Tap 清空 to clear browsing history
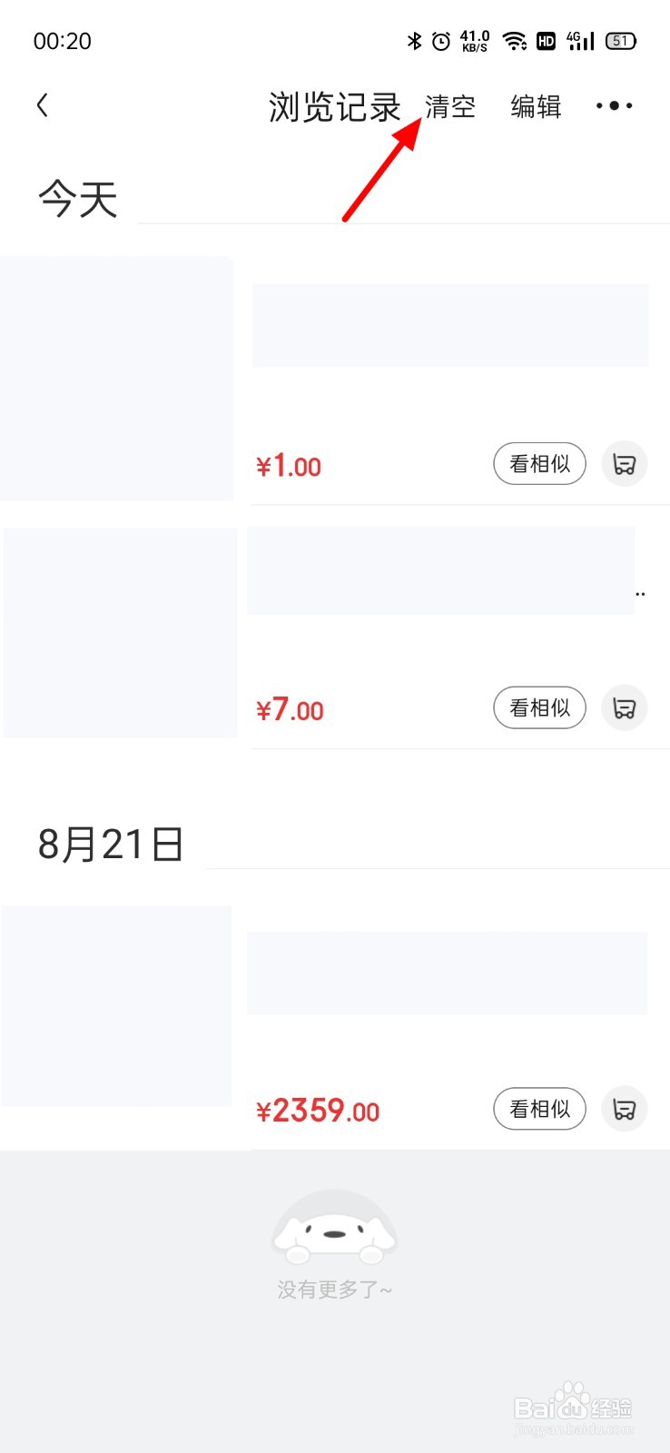The image size is (670, 1453). tap(450, 107)
